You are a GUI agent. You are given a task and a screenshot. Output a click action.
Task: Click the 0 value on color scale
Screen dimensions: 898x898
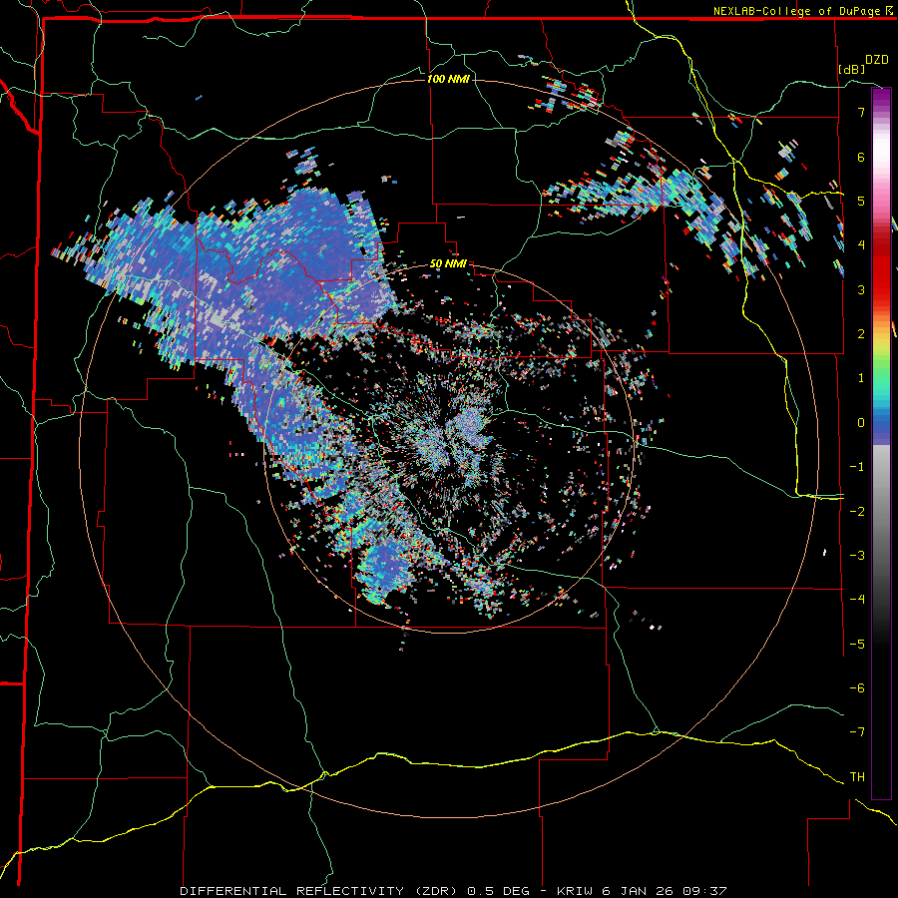pos(861,423)
